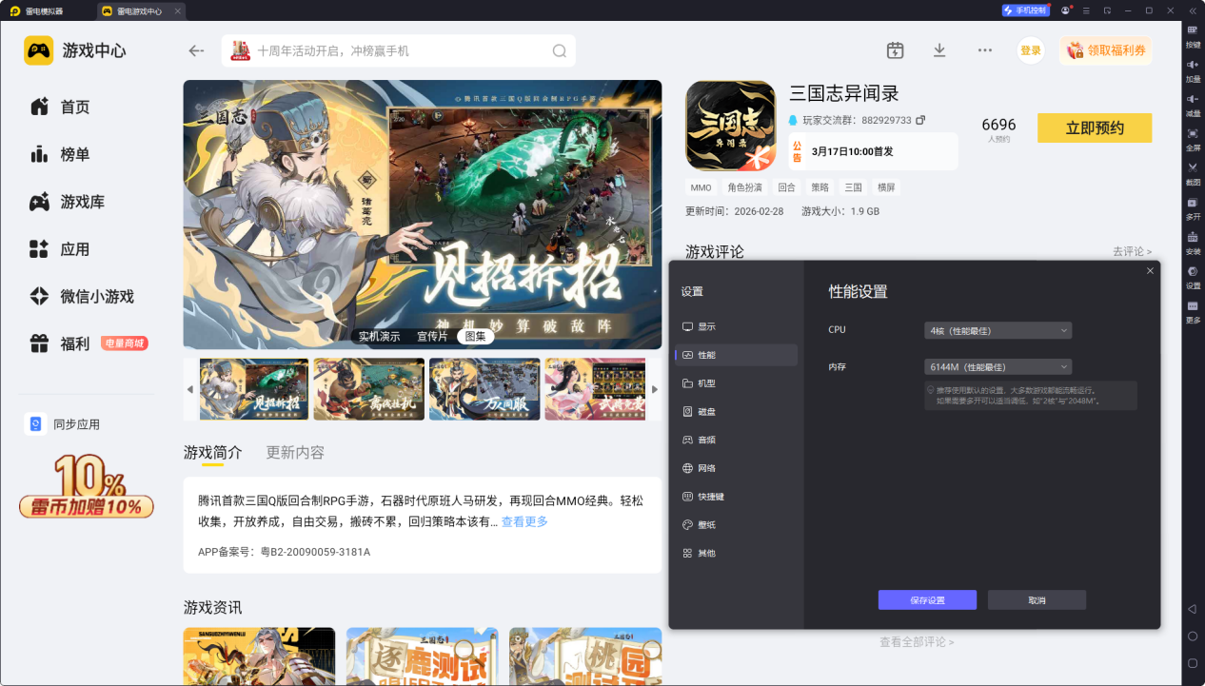The height and width of the screenshot is (686, 1205).
Task: Switch to the 更新内容 tab
Action: (x=295, y=452)
